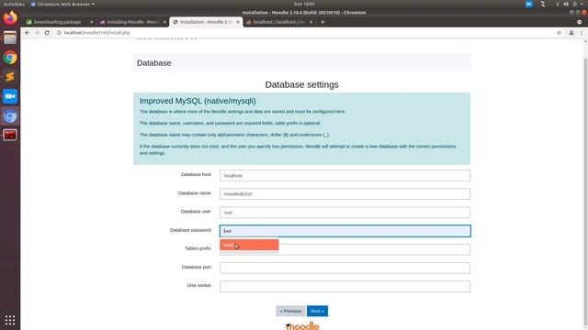Viewport: 588px width, 330px height.
Task: Click the 'Improved MySQL (native/mysqli)' heading
Action: pyautogui.click(x=198, y=101)
